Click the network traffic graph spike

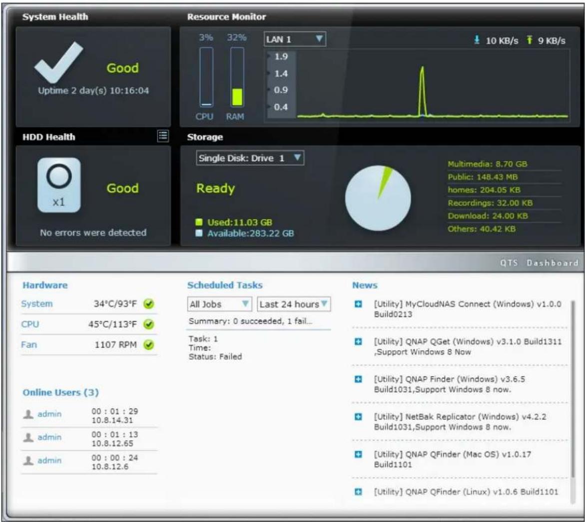(422, 91)
